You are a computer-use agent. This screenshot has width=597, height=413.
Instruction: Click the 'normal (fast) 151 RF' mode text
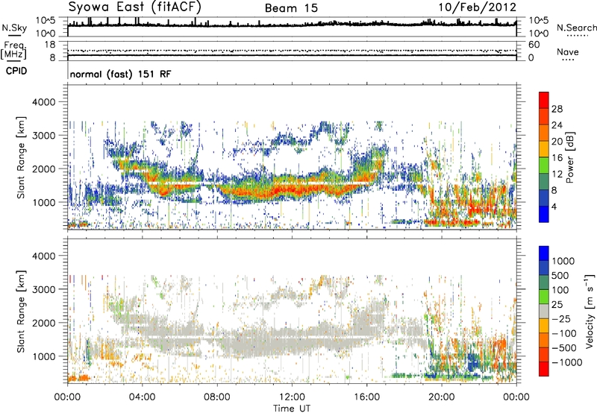pos(121,75)
